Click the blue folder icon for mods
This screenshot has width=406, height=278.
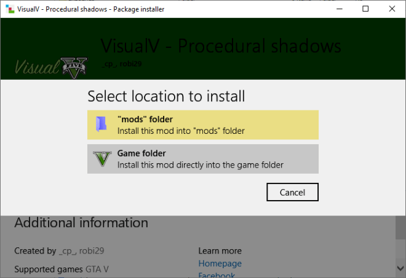pyautogui.click(x=101, y=124)
